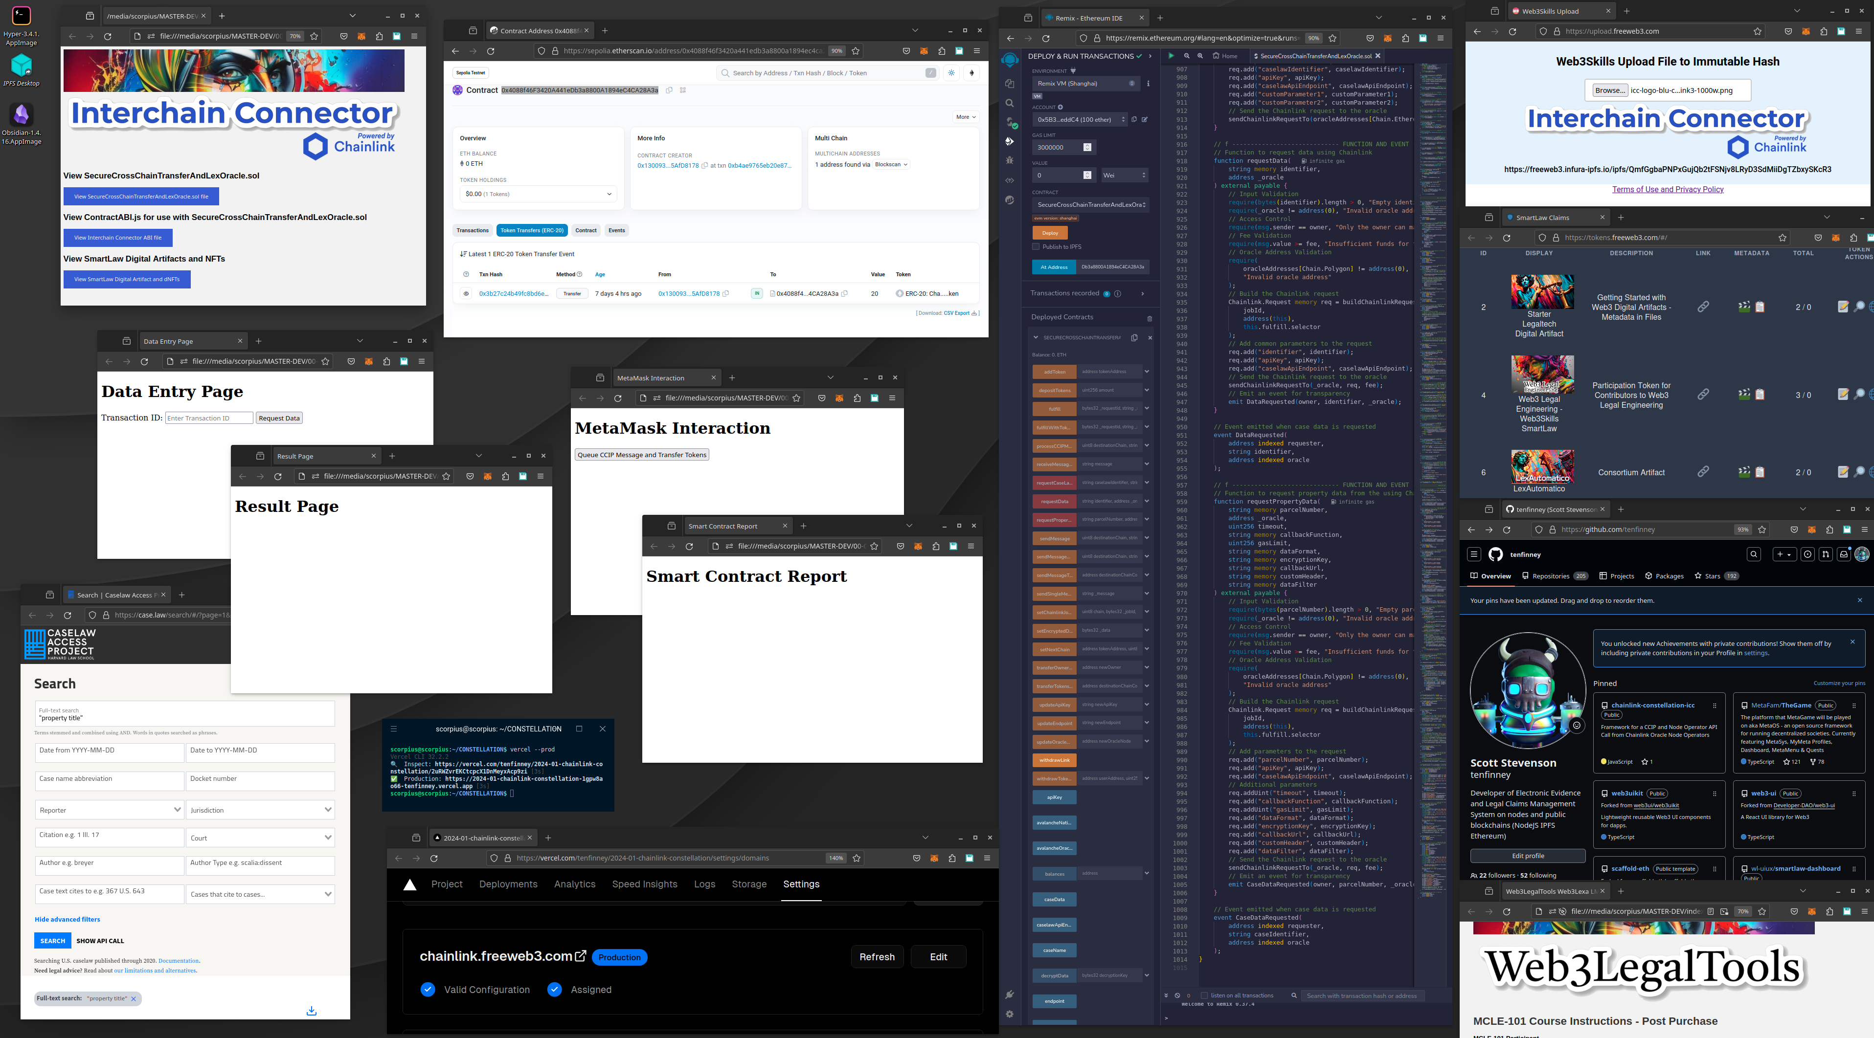
Task: Click Queue CCIP Message and Transfer Tokens
Action: [x=641, y=455]
